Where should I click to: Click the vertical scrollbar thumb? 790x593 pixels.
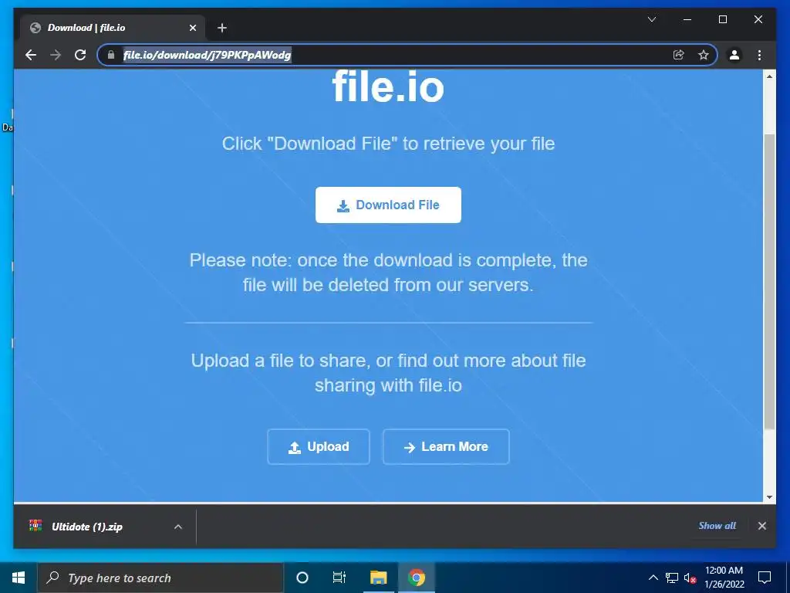tap(769, 281)
